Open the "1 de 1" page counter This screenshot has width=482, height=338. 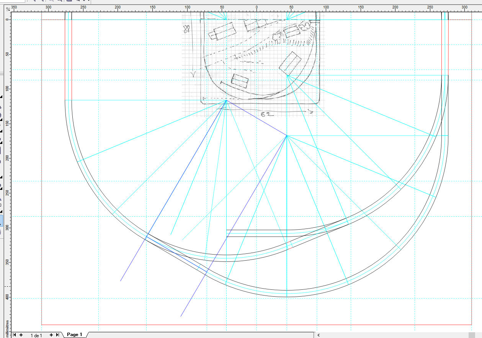pos(36,335)
